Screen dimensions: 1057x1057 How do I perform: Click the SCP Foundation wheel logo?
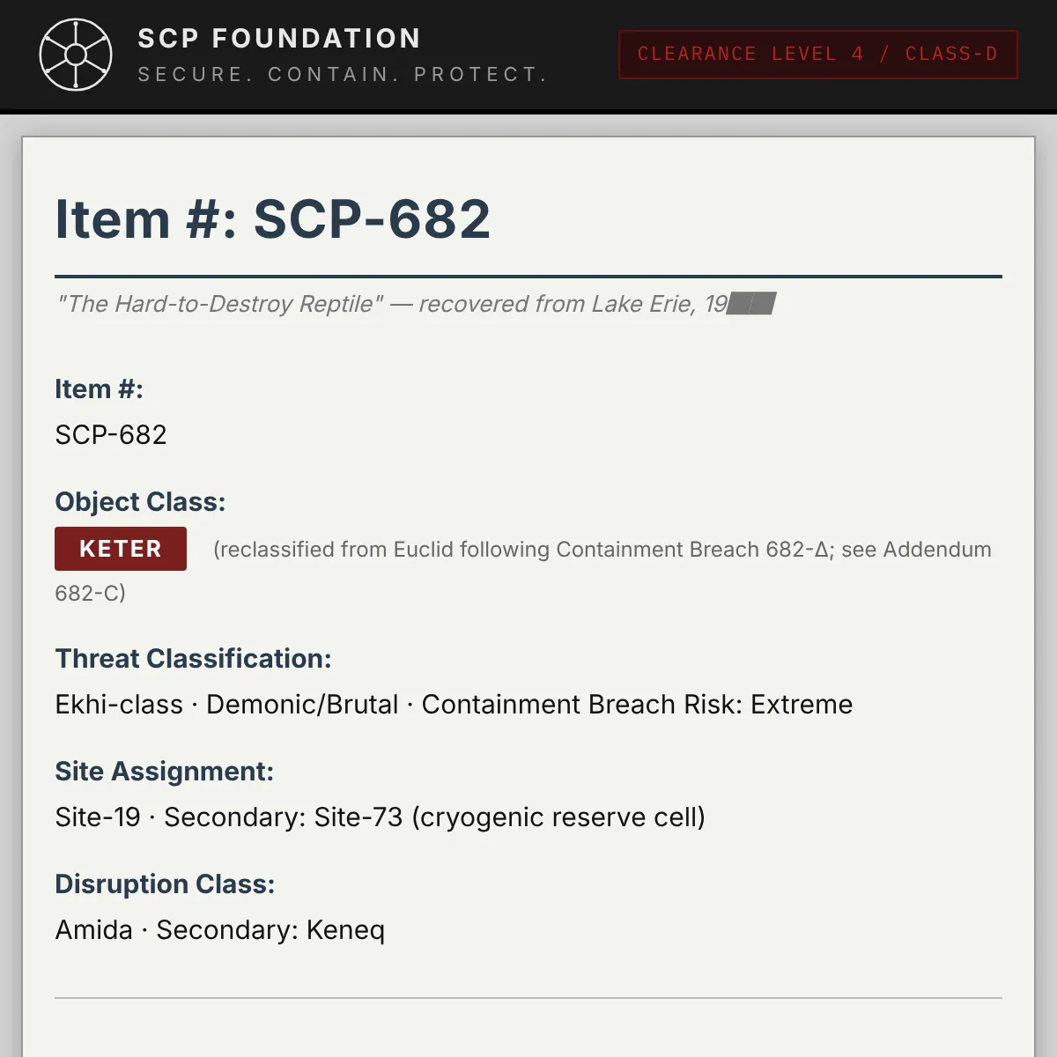point(76,55)
